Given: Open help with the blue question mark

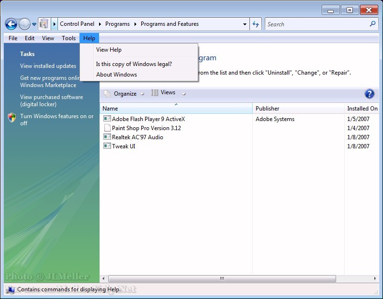Looking at the screenshot, I should click(x=369, y=94).
